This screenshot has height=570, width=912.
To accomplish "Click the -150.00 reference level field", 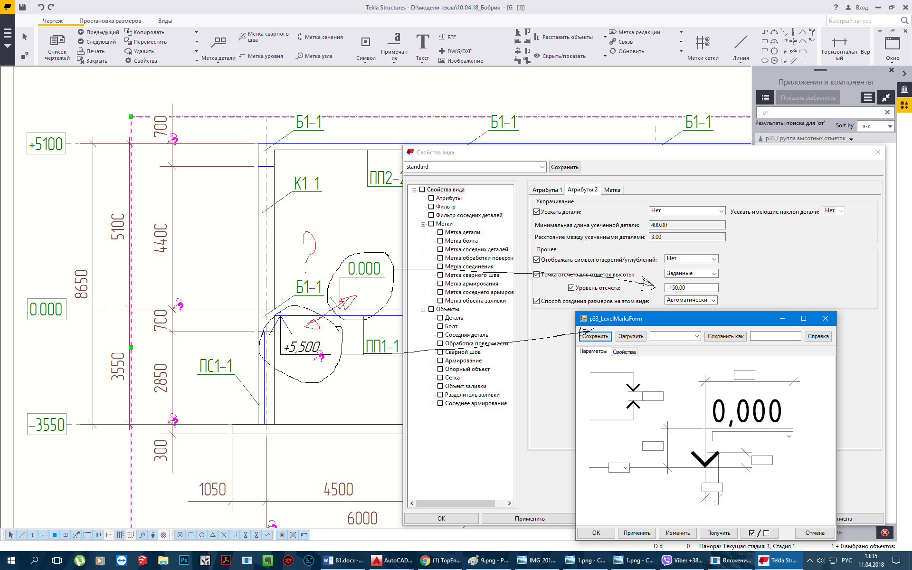I will [691, 288].
